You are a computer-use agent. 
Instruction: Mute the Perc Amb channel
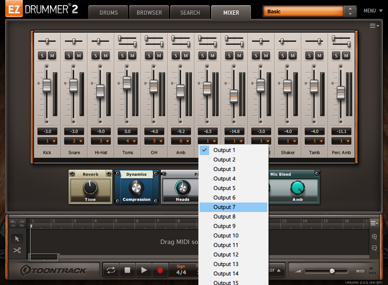click(x=346, y=56)
